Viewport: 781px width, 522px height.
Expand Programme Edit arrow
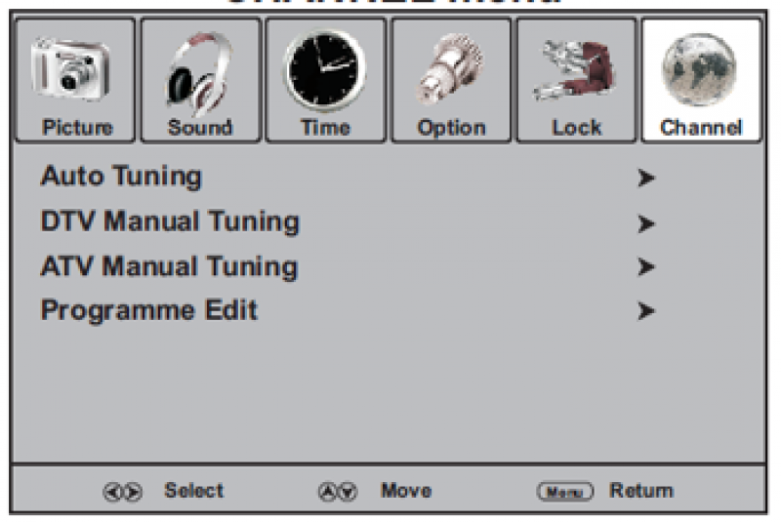(646, 310)
